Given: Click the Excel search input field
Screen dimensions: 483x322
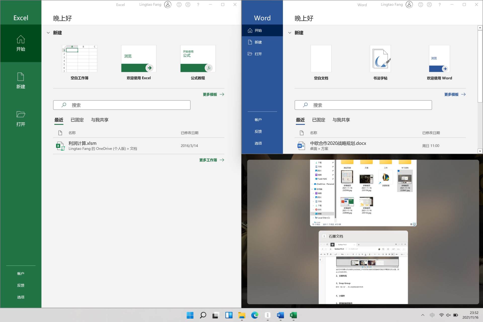Looking at the screenshot, I should point(123,105).
